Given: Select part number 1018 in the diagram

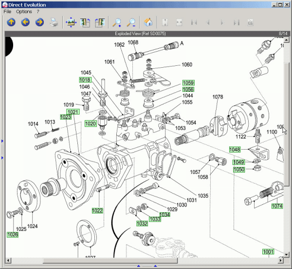Looking at the screenshot, I should click(85, 80).
